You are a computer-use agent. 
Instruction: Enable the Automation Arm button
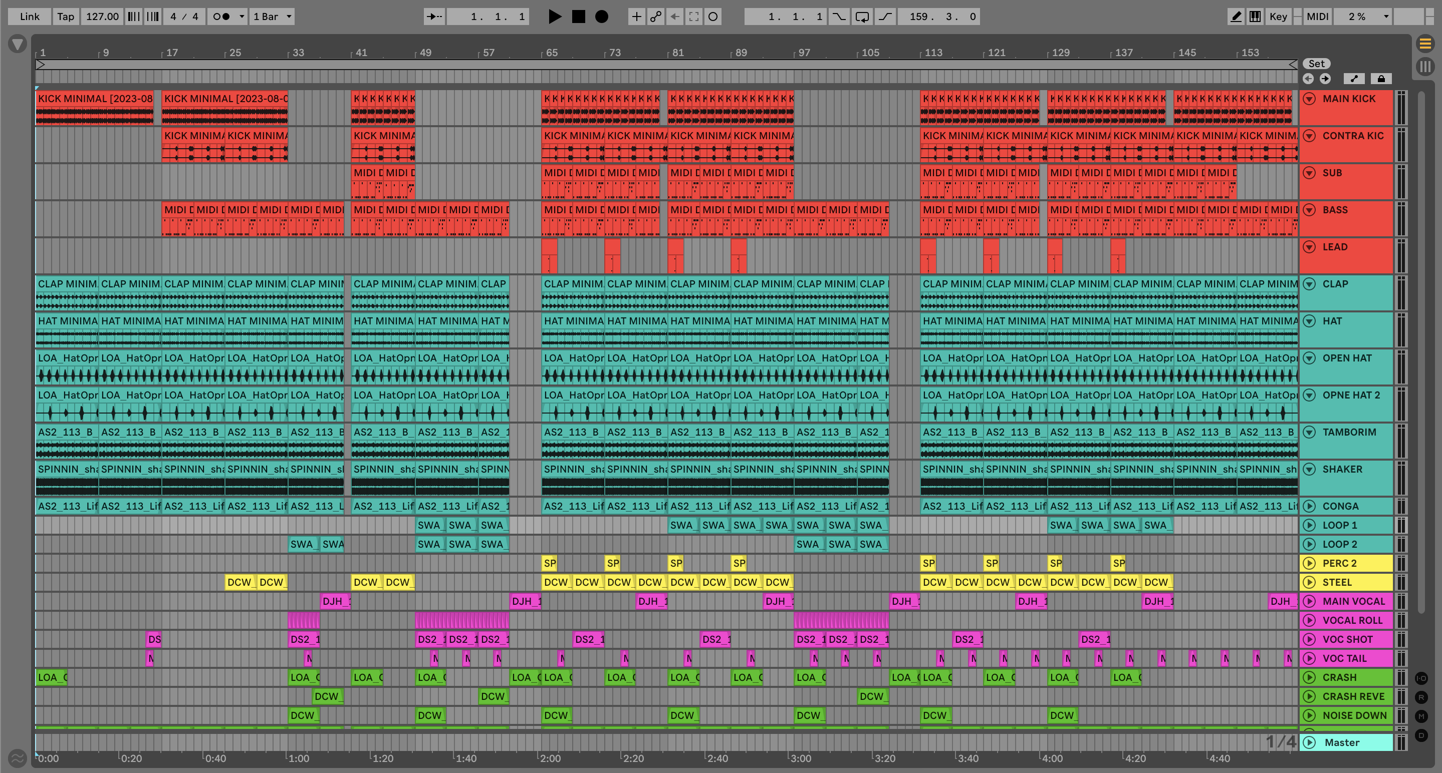pos(655,16)
